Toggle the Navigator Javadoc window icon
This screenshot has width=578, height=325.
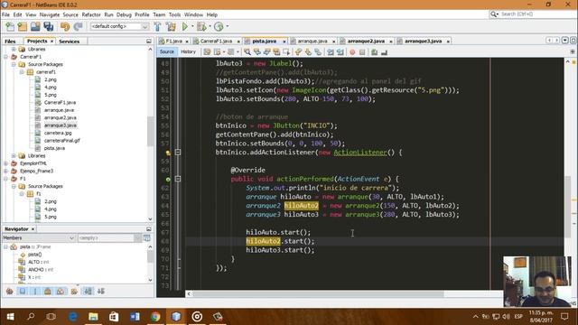pyautogui.click(x=147, y=238)
